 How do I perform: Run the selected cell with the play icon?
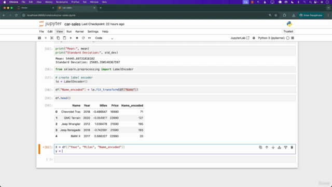tap(71, 38)
